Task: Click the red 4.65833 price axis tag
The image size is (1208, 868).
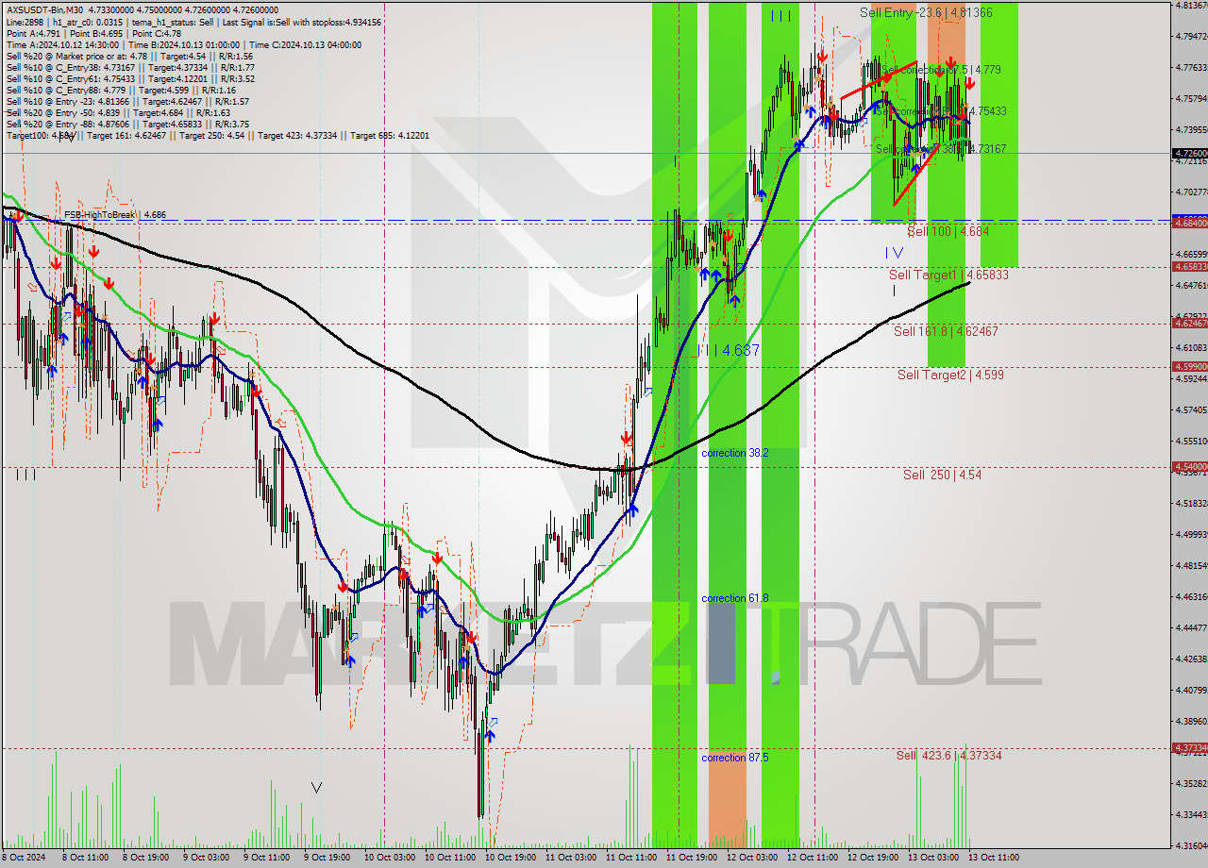Action: click(1188, 266)
